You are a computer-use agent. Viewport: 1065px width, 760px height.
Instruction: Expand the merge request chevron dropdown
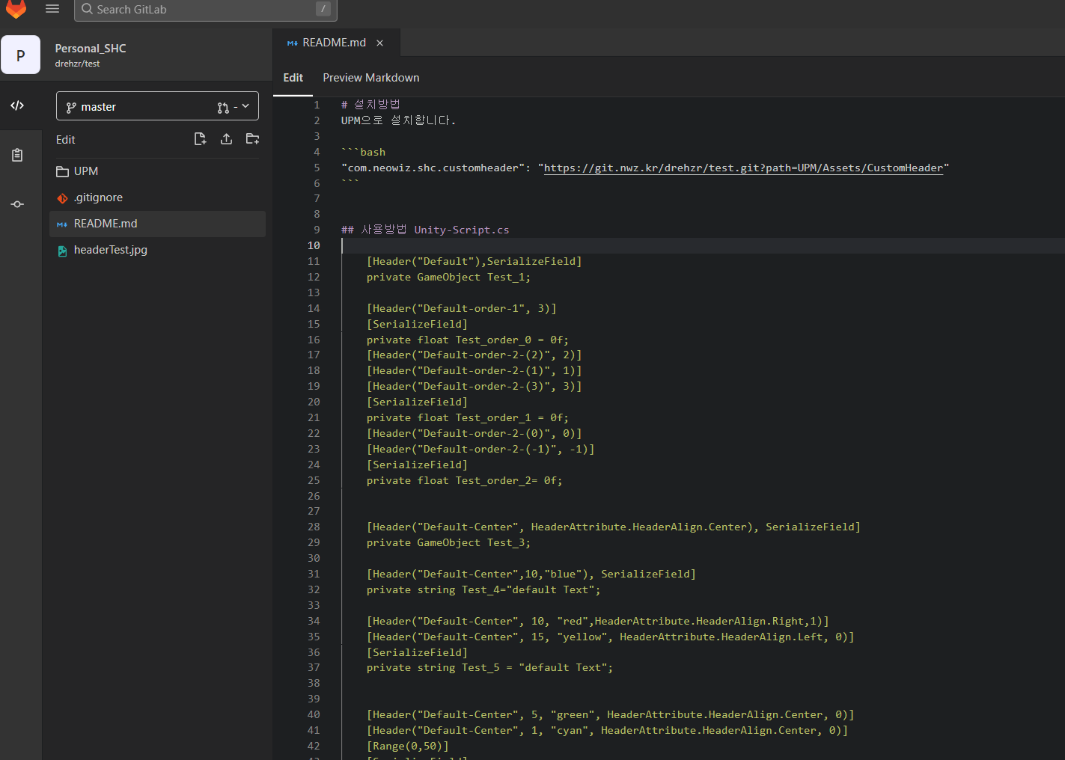(x=245, y=105)
